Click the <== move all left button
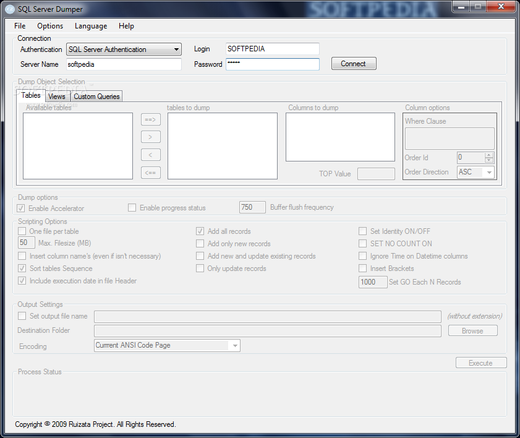The width and height of the screenshot is (520, 438). click(151, 173)
